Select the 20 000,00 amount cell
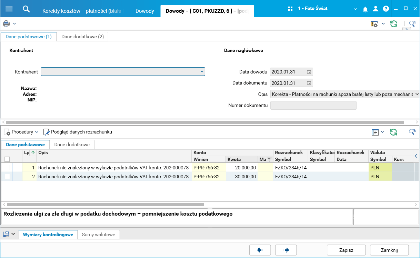Screen dimensions: 420x258 pos(242,167)
